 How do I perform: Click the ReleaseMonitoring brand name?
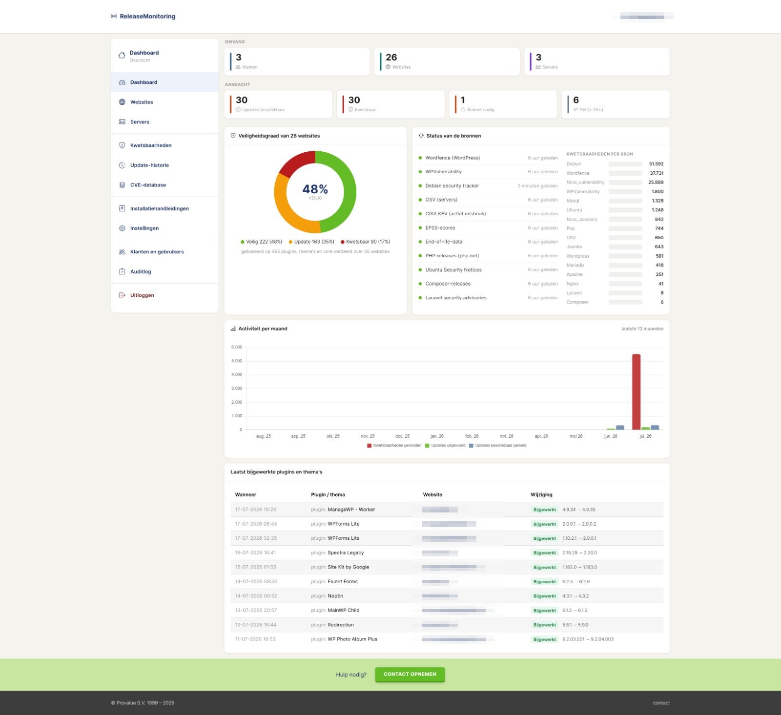147,16
